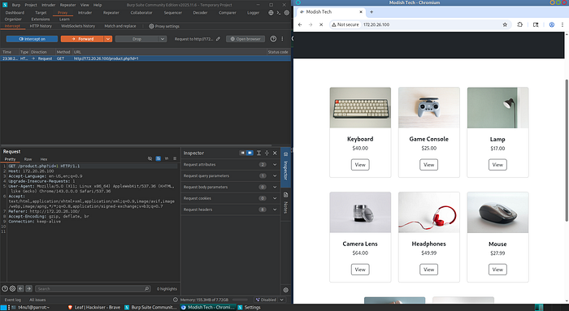
Task: Toggle the pretty-print format icon in Request
Action: coord(159,159)
